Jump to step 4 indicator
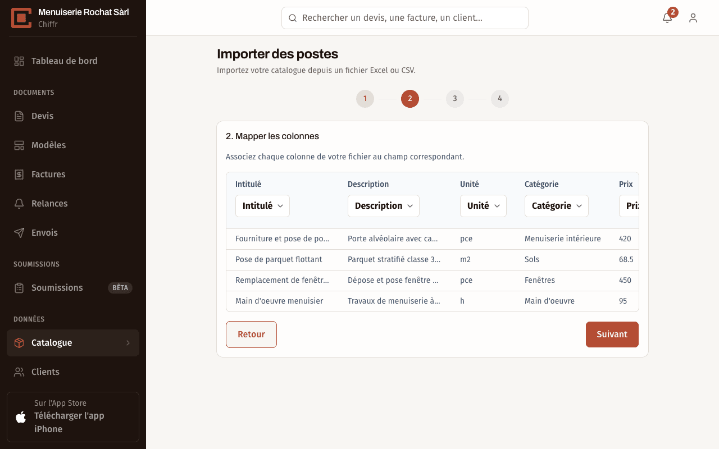The height and width of the screenshot is (449, 719). pyautogui.click(x=500, y=99)
